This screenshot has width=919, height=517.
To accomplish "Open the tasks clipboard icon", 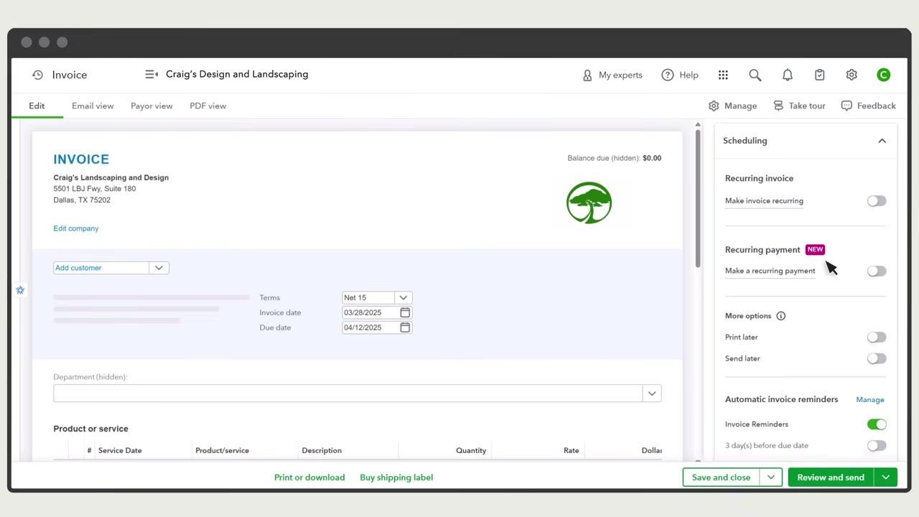I will tap(820, 75).
